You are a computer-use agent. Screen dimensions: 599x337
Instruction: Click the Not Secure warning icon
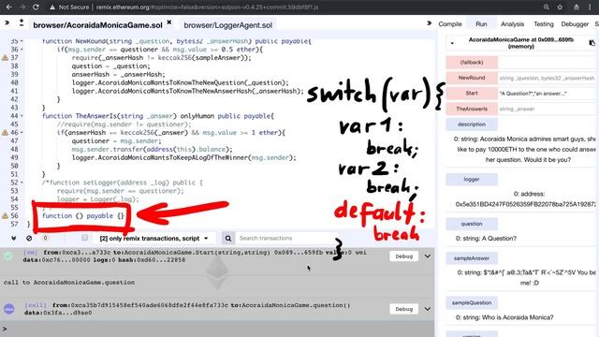[x=52, y=7]
